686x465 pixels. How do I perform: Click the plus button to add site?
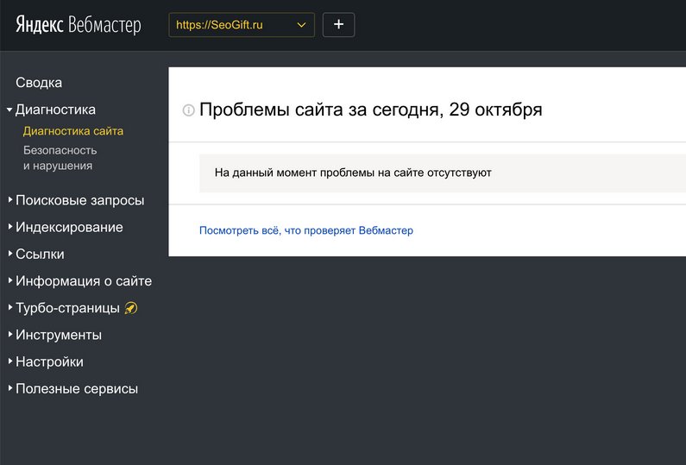pyautogui.click(x=338, y=25)
